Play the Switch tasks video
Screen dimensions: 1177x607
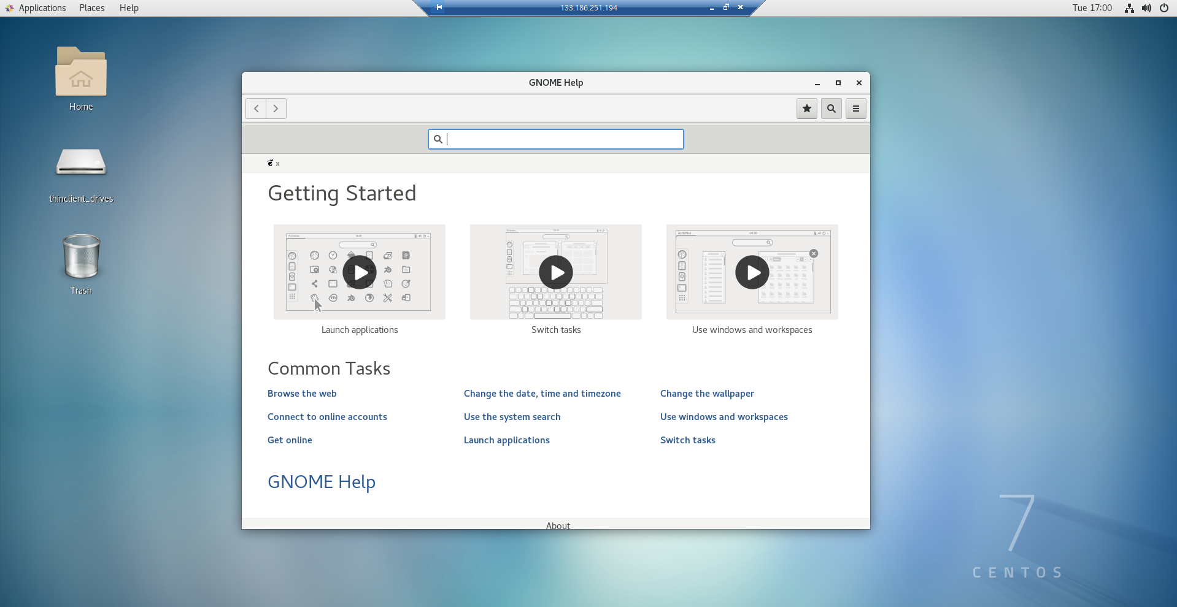pos(556,272)
